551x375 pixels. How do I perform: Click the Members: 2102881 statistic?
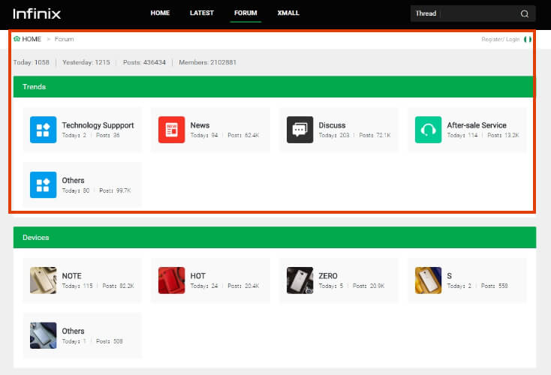click(x=208, y=62)
